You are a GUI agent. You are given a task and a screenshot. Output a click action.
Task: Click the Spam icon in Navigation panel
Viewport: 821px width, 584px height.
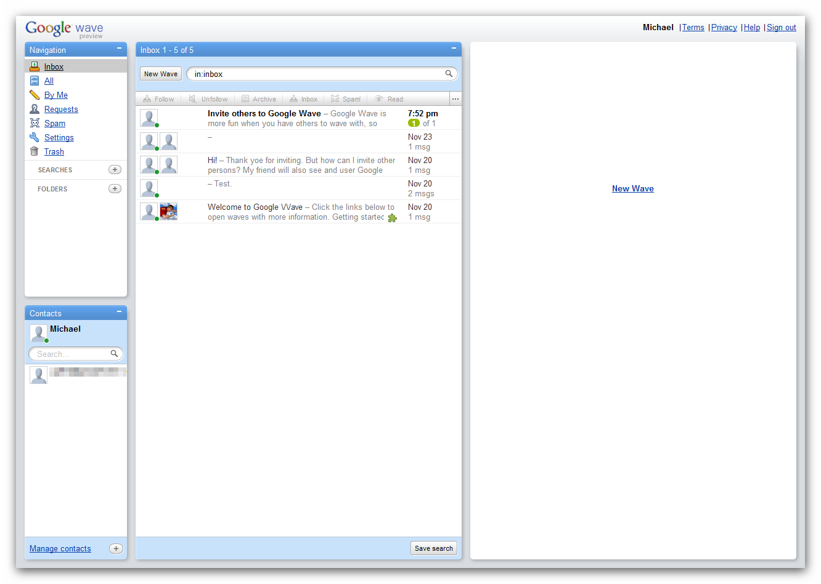(35, 123)
